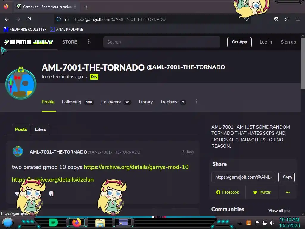
Task: Click Sign up
Action: 288,42
